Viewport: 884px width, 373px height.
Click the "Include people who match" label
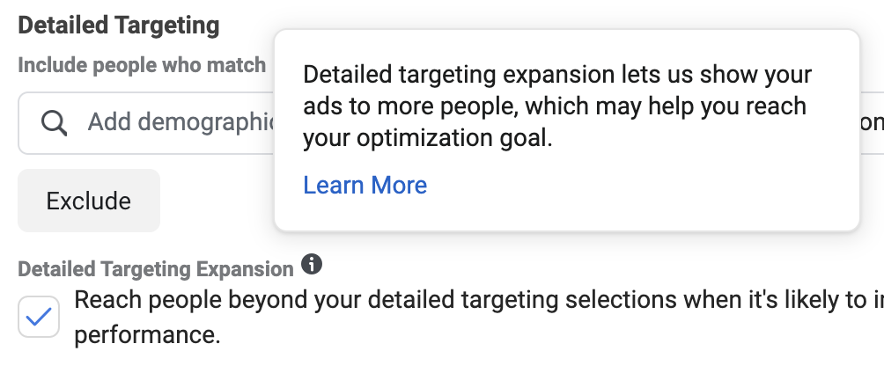click(x=142, y=65)
